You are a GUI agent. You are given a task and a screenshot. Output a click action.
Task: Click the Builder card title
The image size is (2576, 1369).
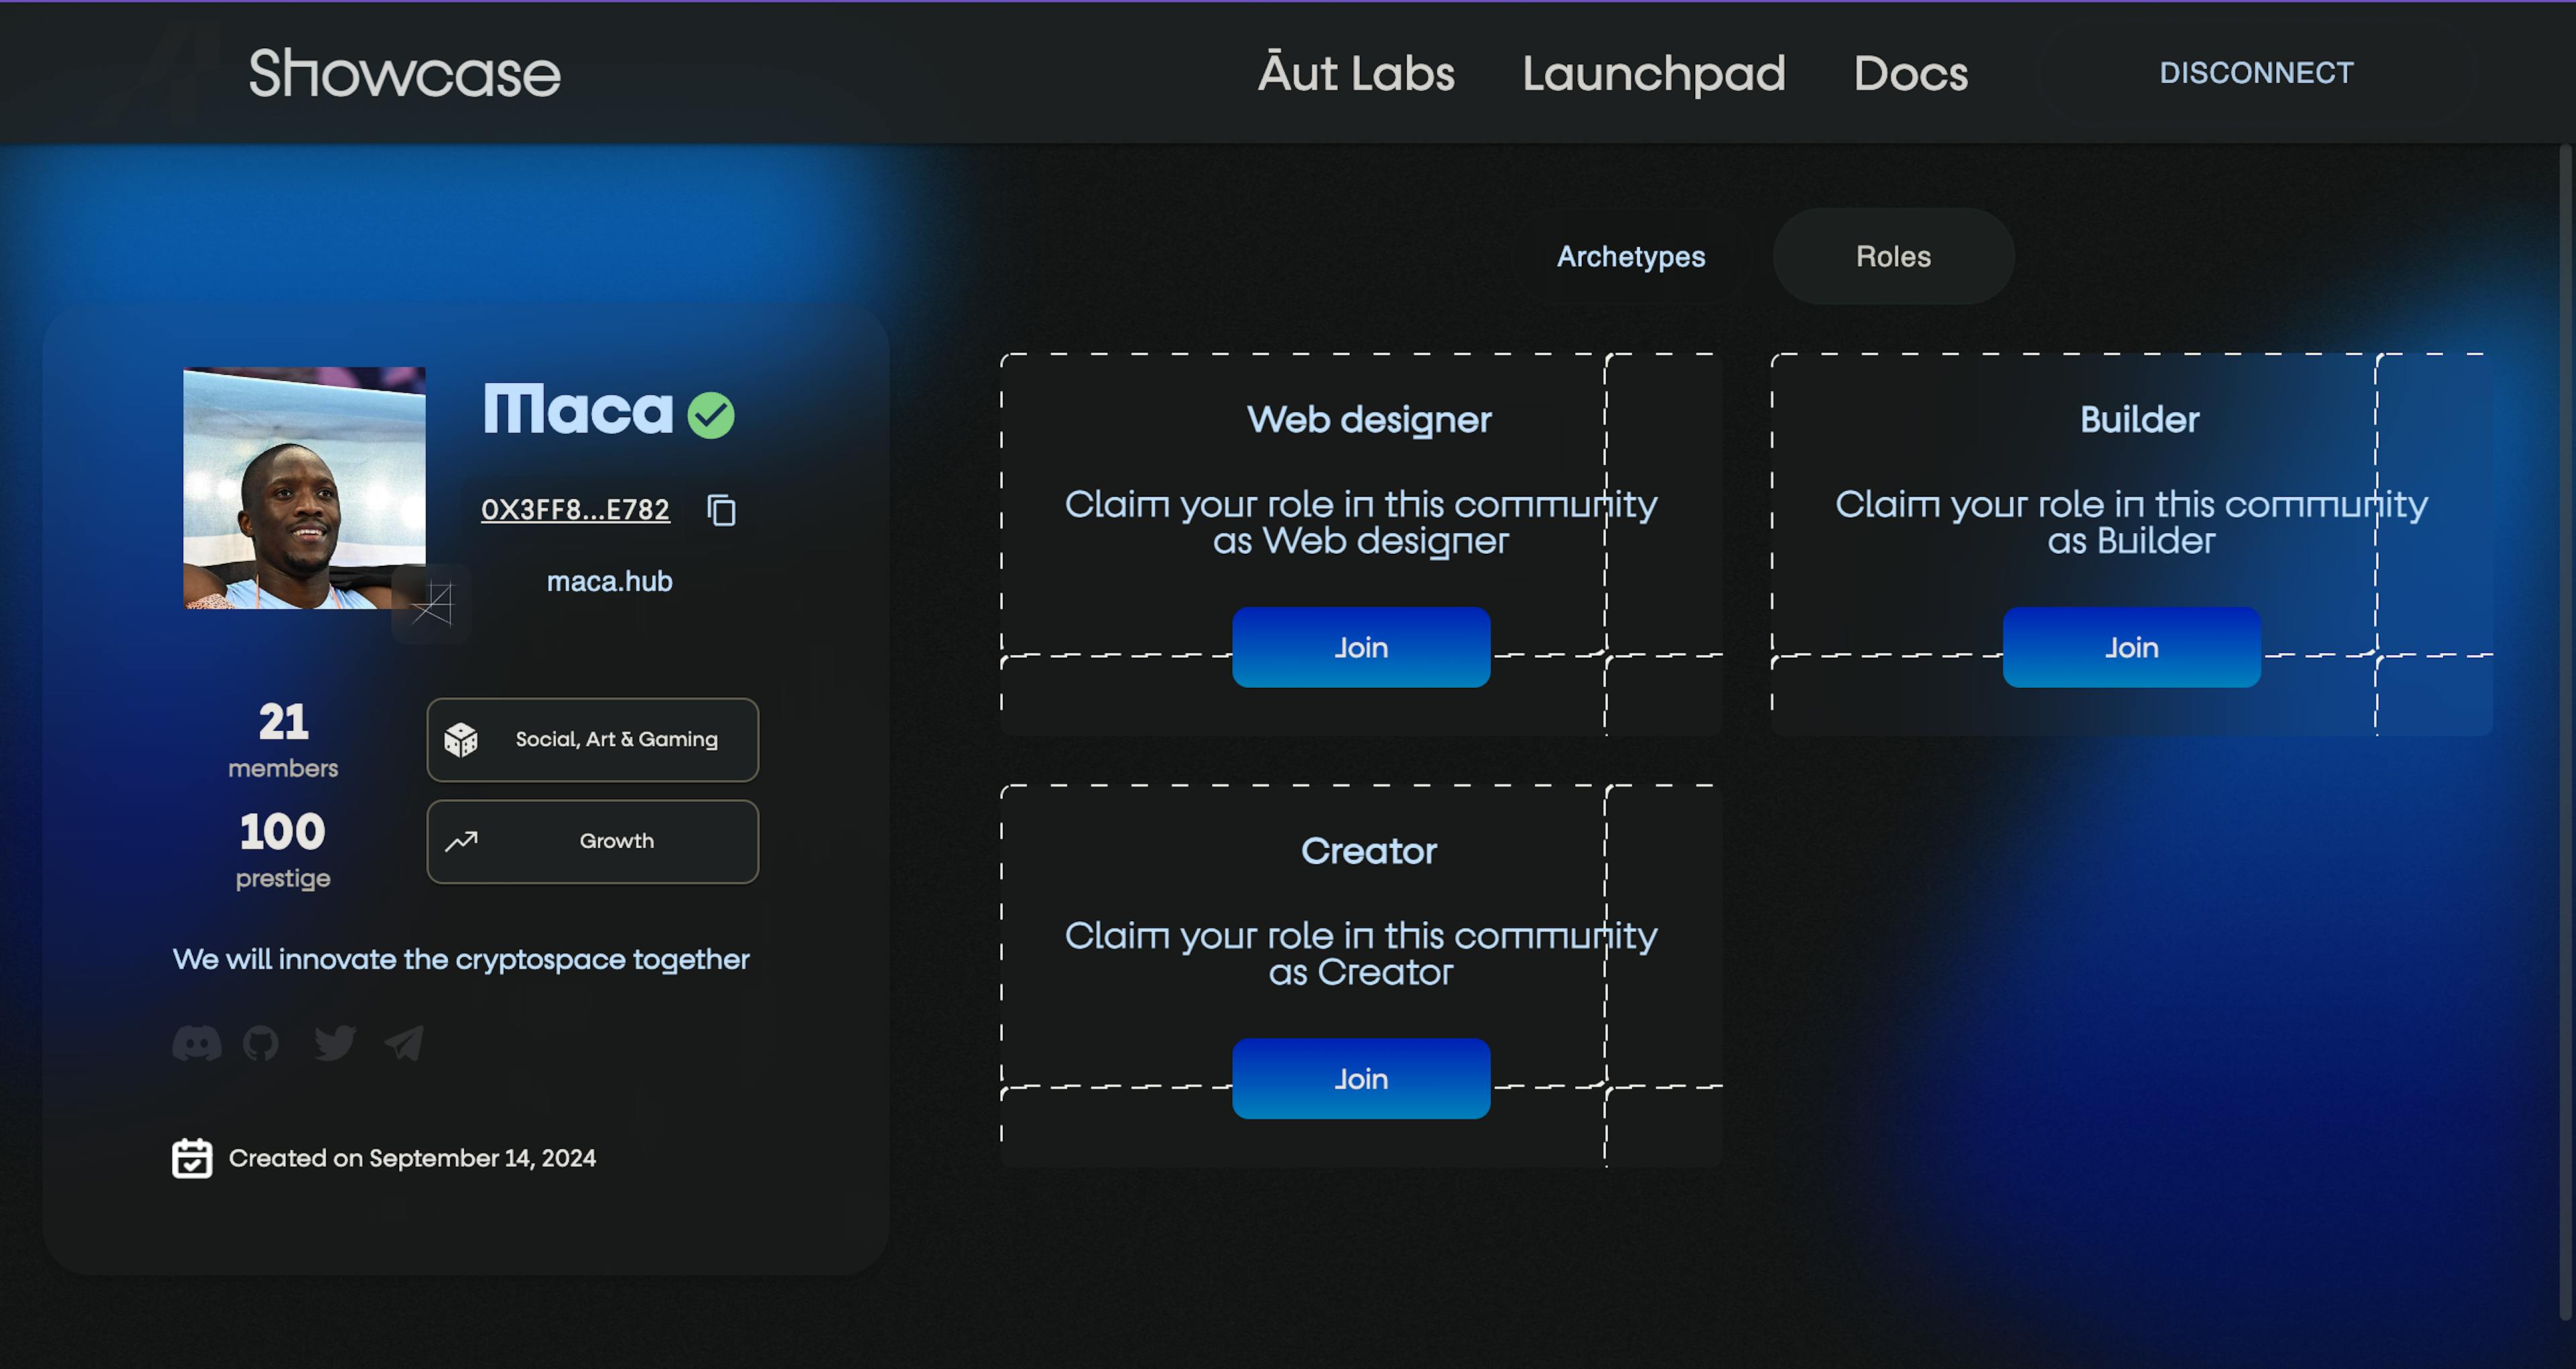coord(2139,420)
